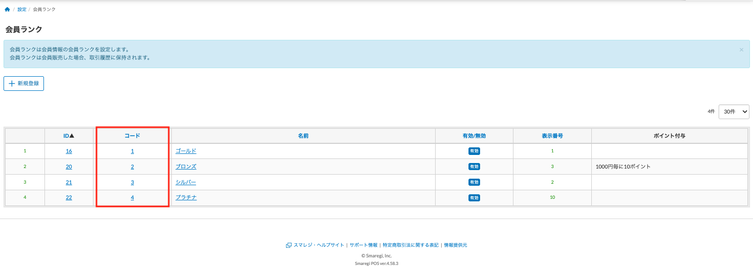Click external-link icon beside ヘルプサイト
The height and width of the screenshot is (270, 753).
coord(289,245)
